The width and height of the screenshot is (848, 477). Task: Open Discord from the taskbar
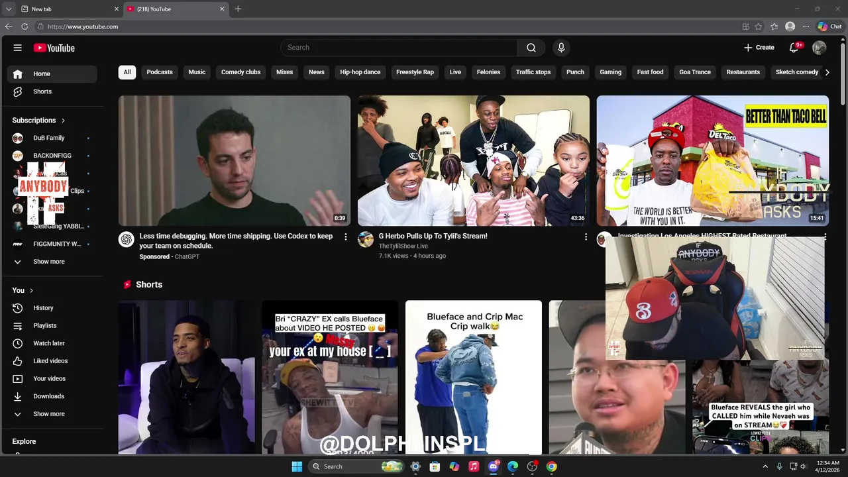click(x=493, y=466)
